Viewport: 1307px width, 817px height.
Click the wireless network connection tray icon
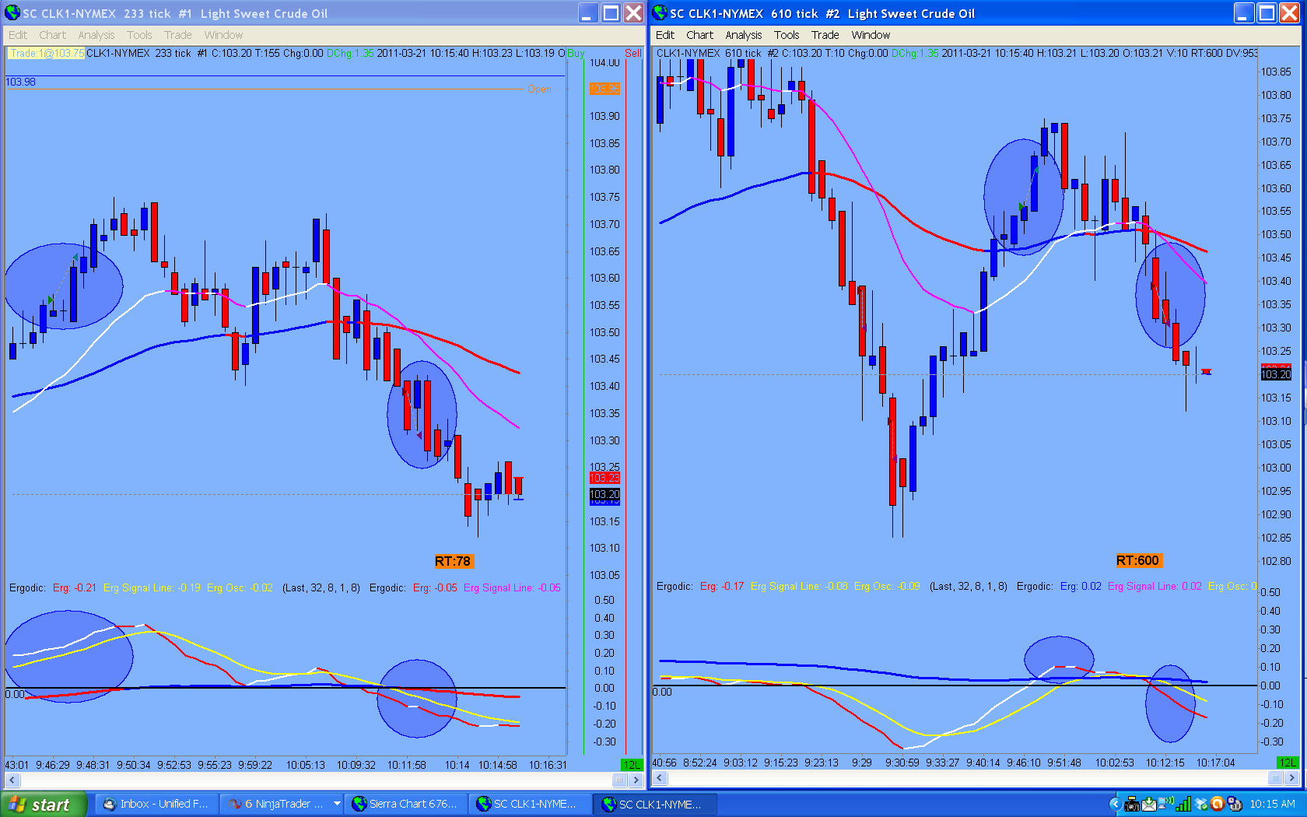(x=1167, y=804)
